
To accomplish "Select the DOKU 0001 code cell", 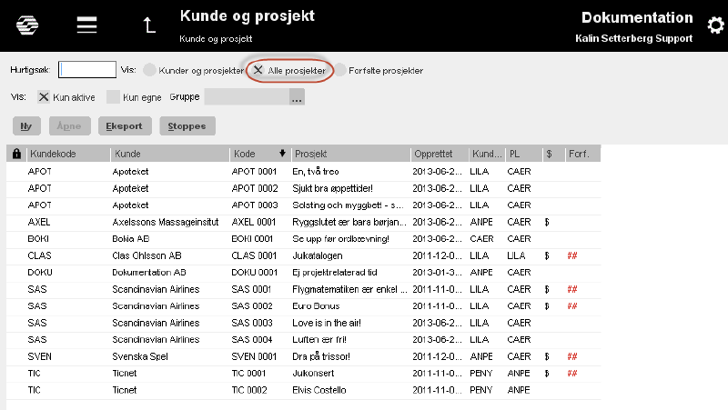I will tap(255, 272).
